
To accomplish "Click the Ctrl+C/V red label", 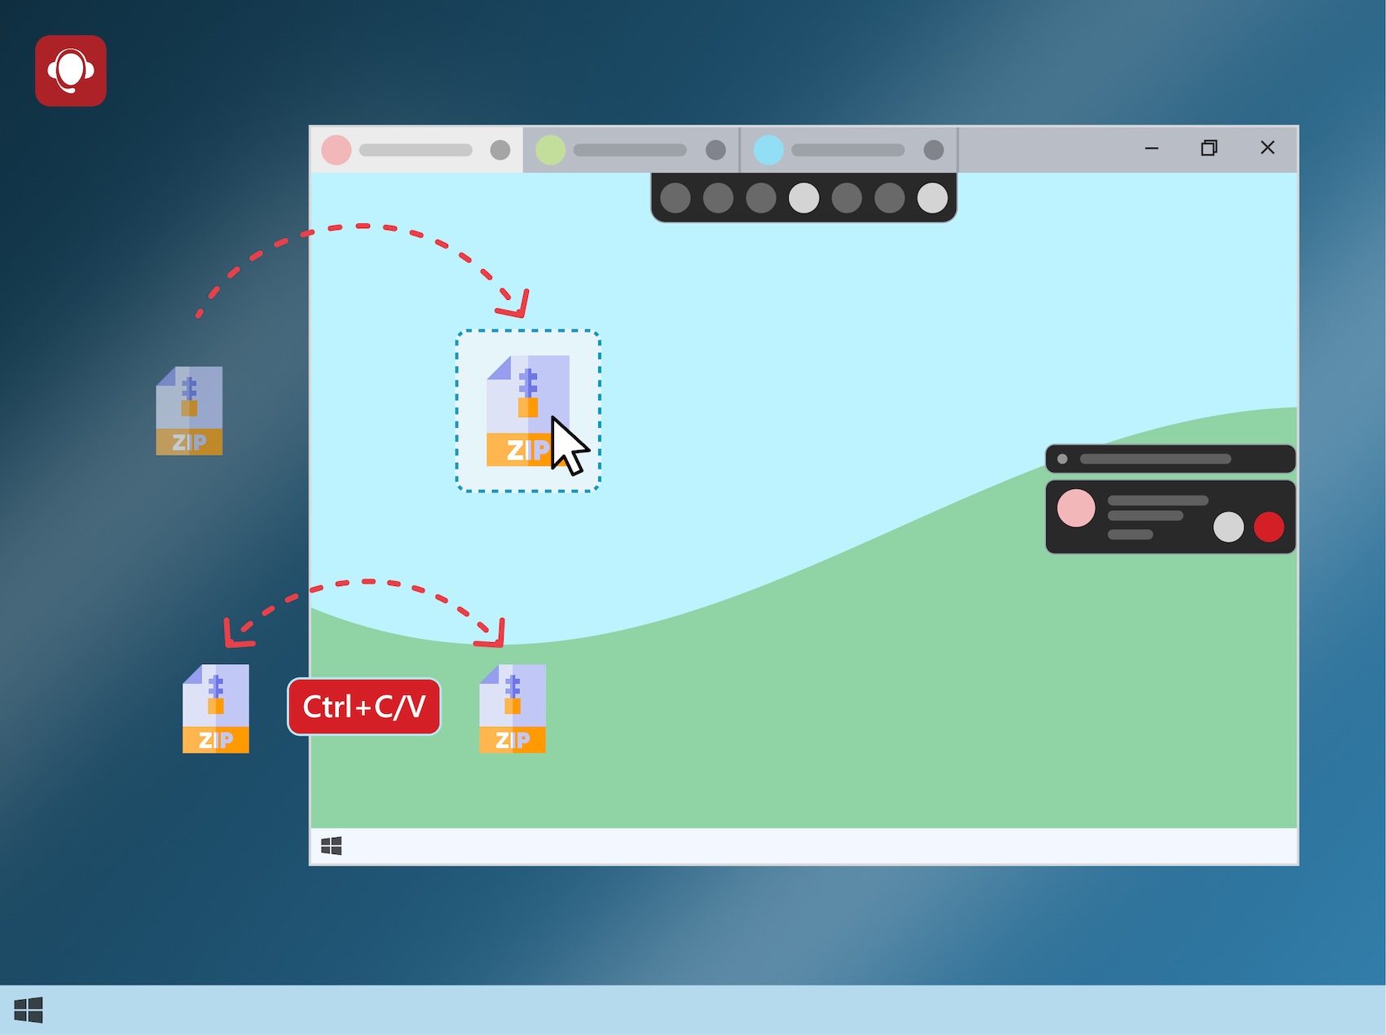I will [364, 707].
